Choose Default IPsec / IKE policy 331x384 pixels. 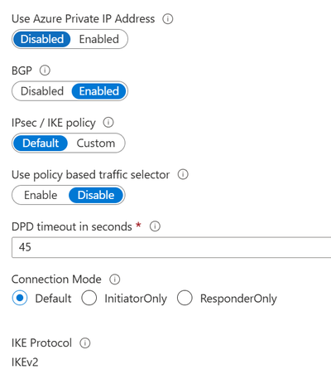pos(41,143)
